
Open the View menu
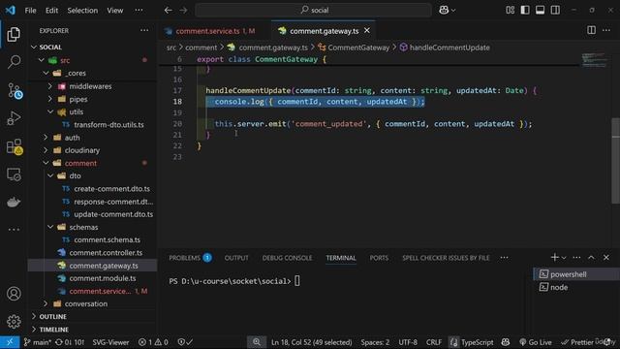click(x=114, y=11)
